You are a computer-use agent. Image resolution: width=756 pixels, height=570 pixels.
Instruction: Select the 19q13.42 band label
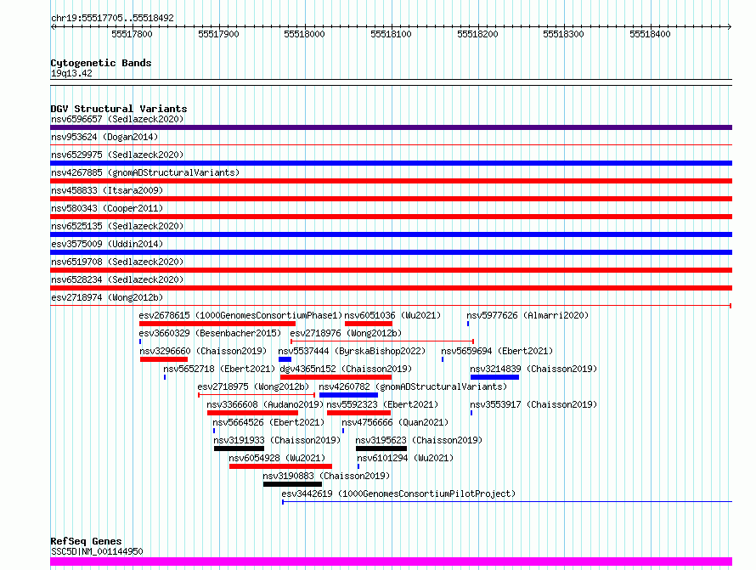click(71, 73)
